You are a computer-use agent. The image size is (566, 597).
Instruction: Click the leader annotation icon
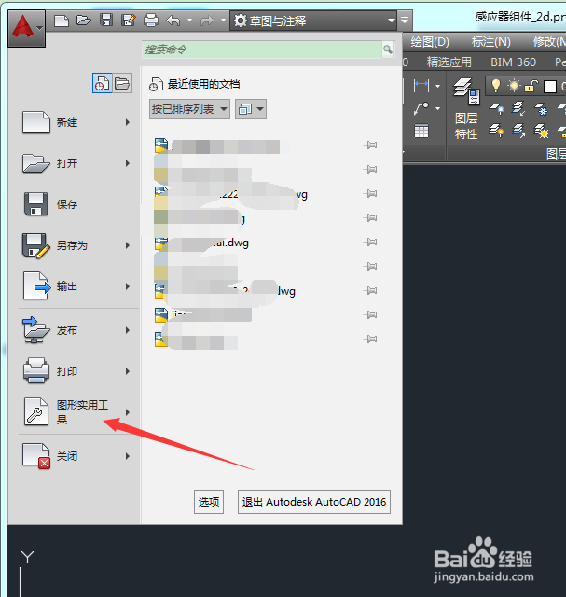[421, 108]
